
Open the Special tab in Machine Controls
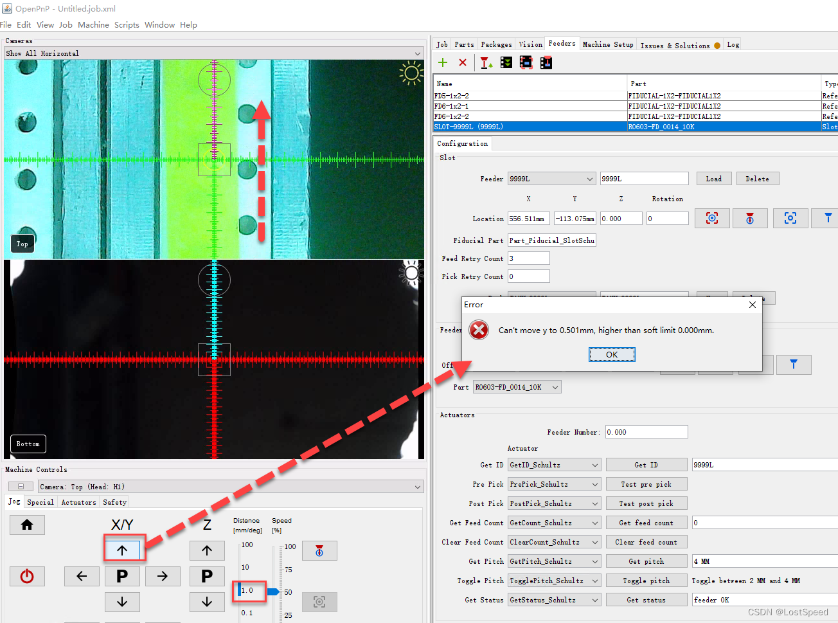pos(40,502)
